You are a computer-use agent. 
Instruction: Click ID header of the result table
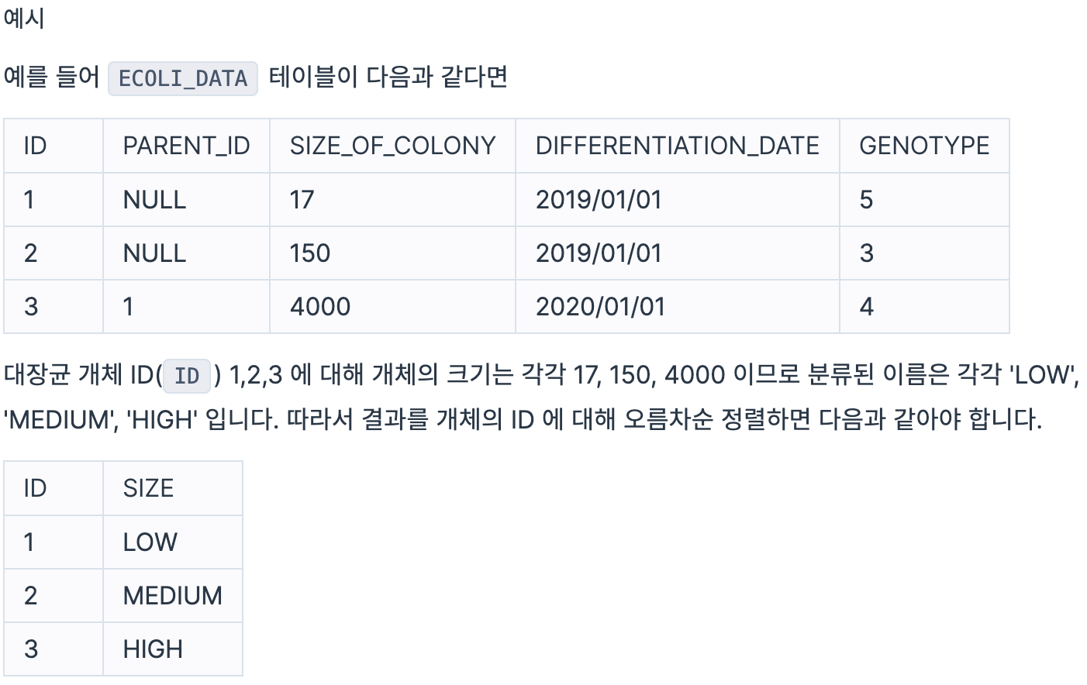point(53,488)
